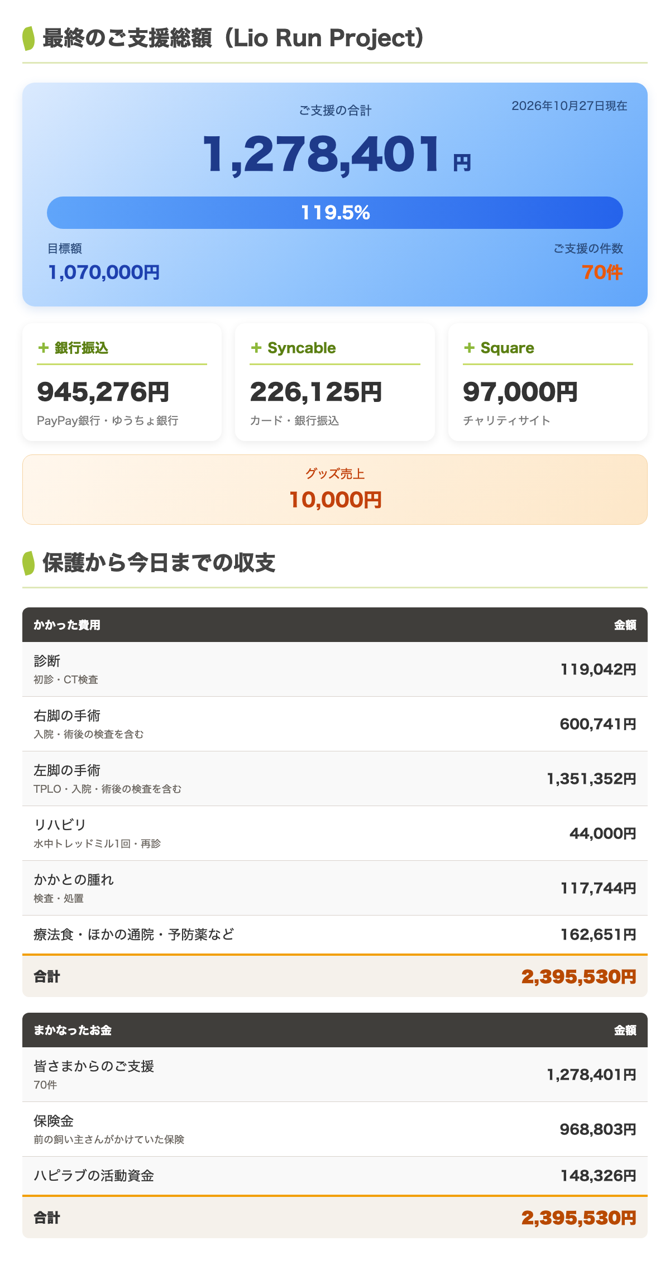Click the グッズ売上 label
This screenshot has width=670, height=1284.
[335, 474]
